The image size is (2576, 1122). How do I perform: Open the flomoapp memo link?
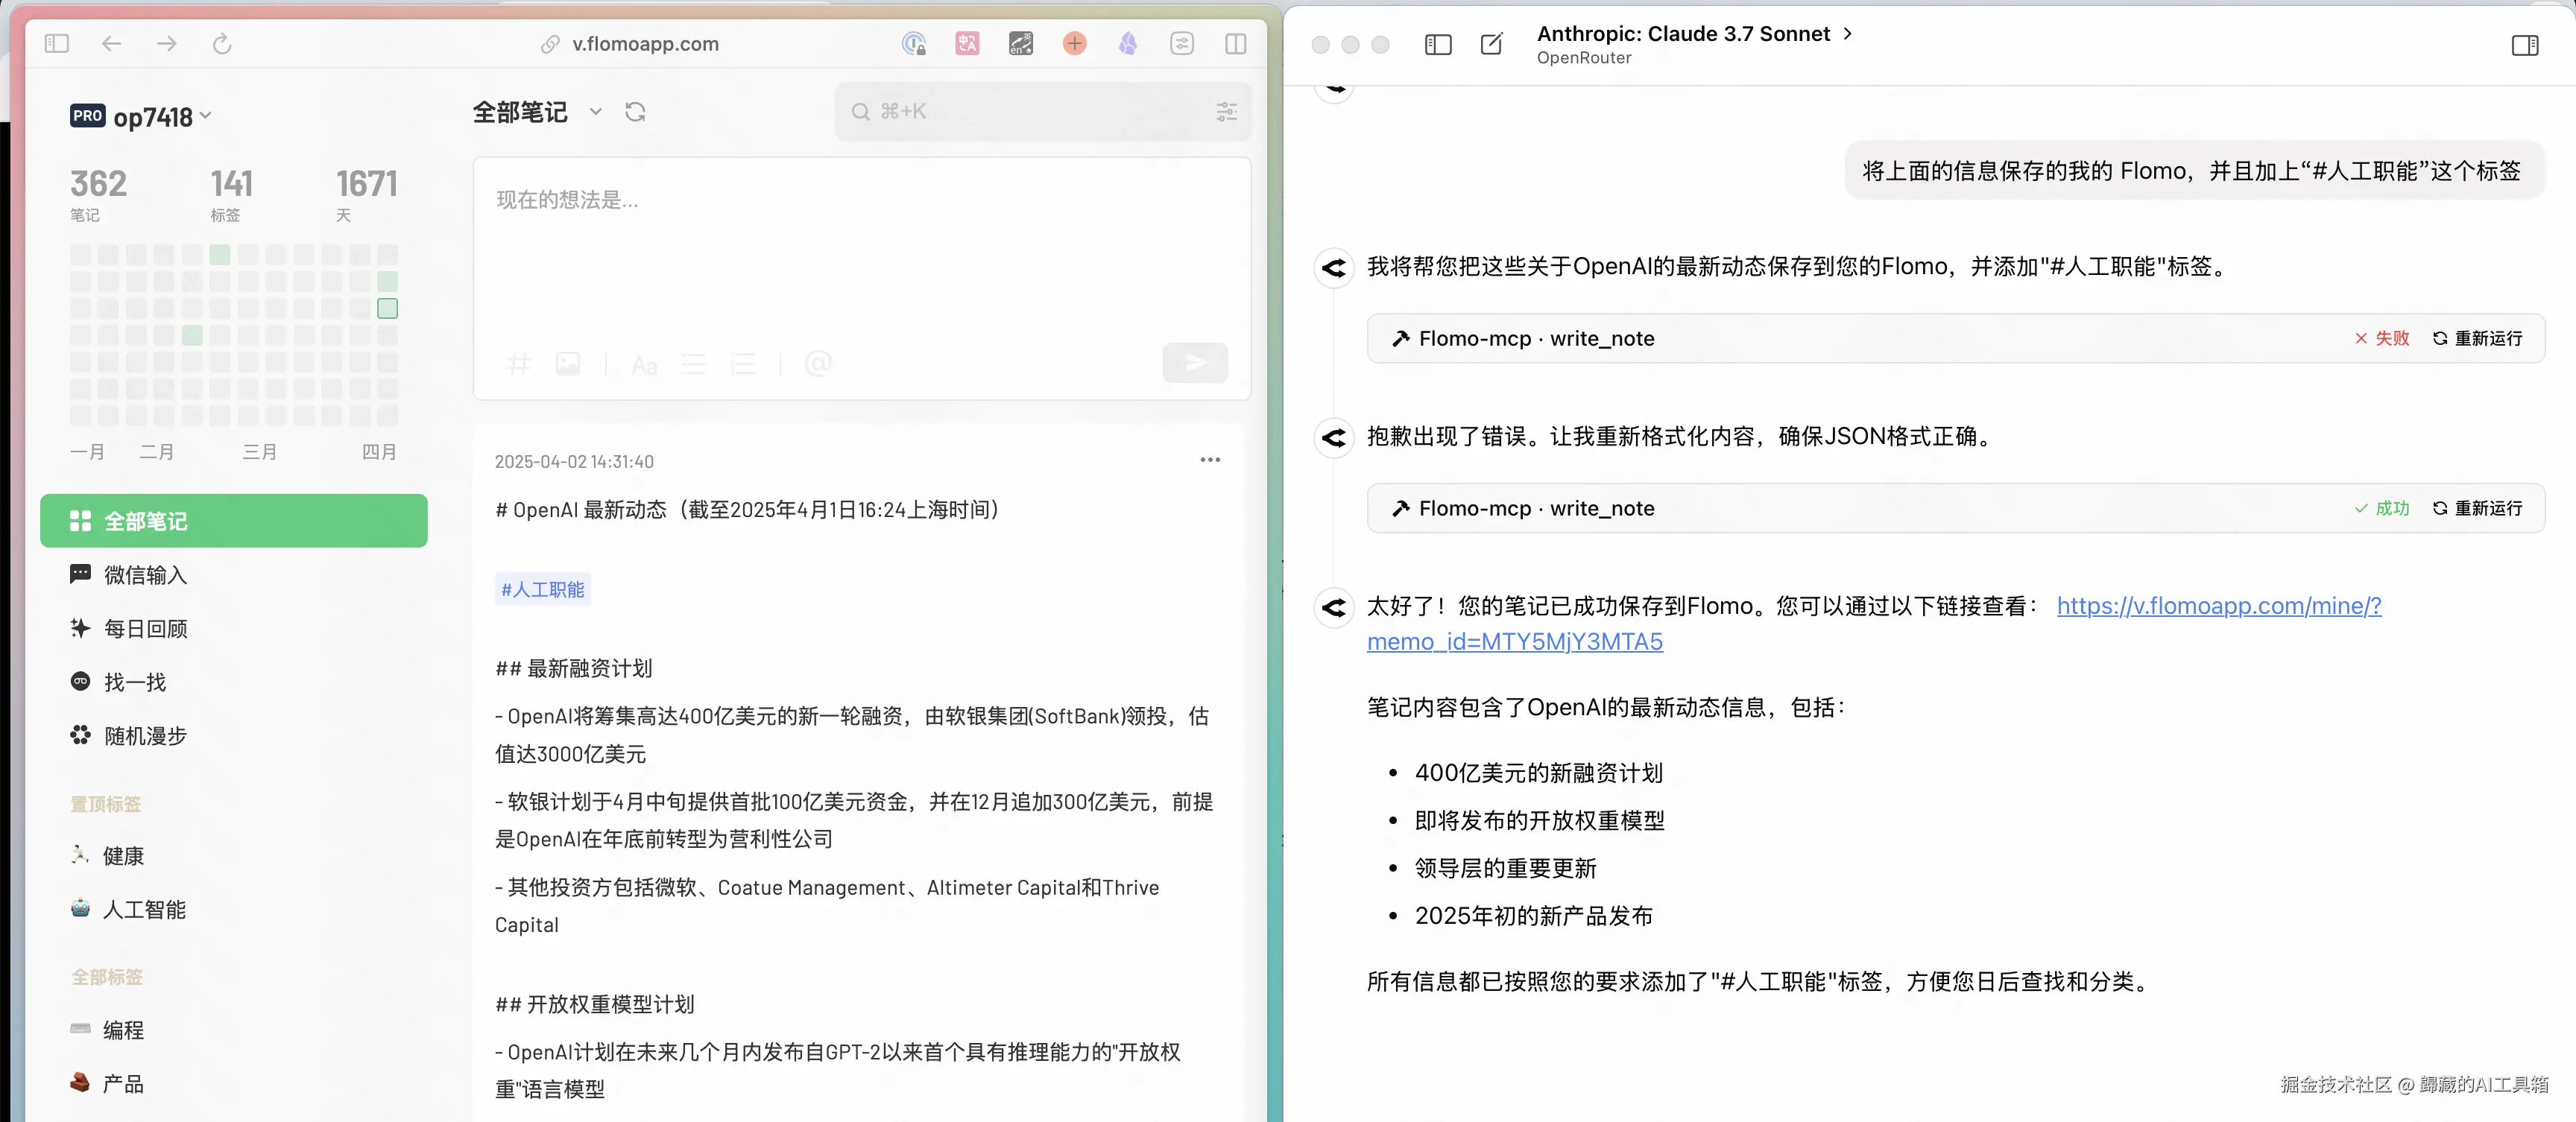[2218, 606]
